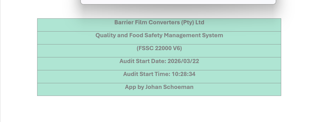
Task: Click the time value 10:28:34
Action: point(183,74)
